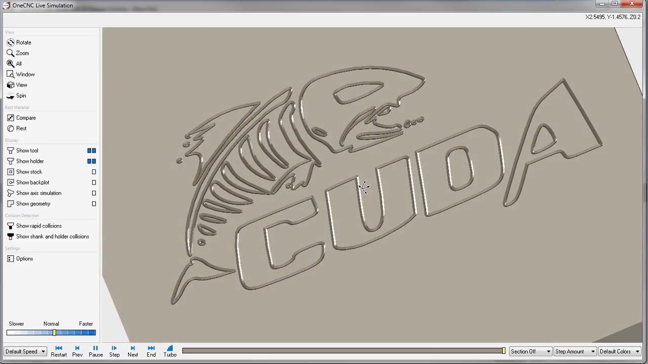This screenshot has height=364, width=648.
Task: Click the yellow progress bar end marker
Action: (504, 351)
